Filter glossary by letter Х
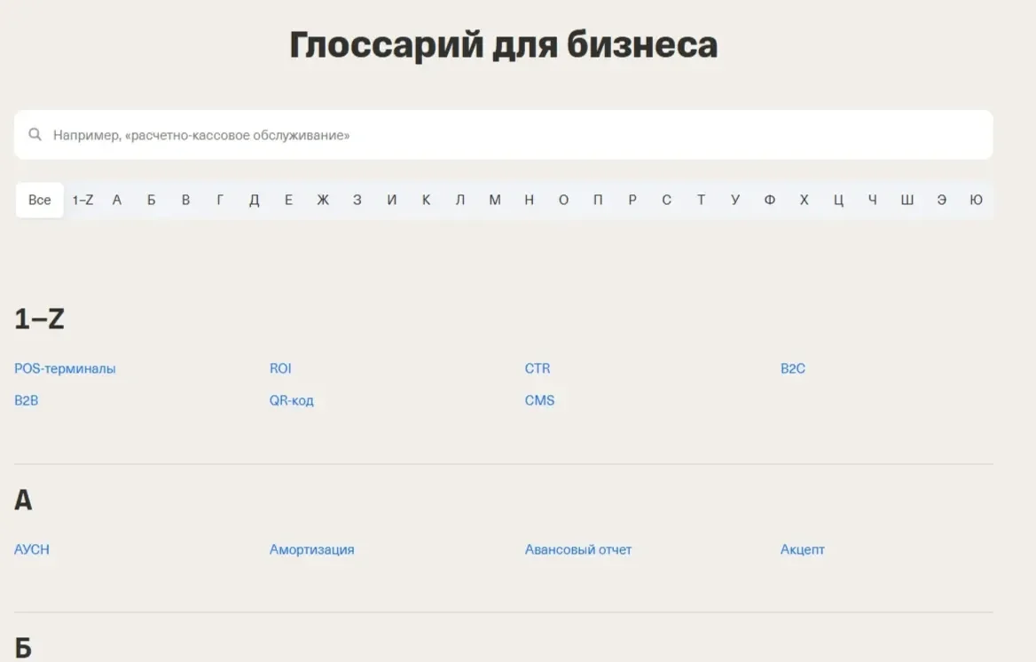Screen dimensions: 1036x662 [x=804, y=200]
